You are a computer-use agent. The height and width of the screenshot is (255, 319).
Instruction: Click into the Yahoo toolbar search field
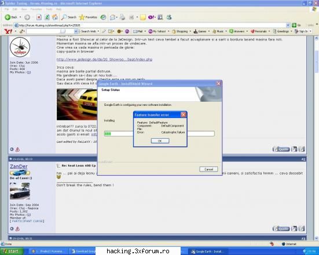click(x=50, y=31)
